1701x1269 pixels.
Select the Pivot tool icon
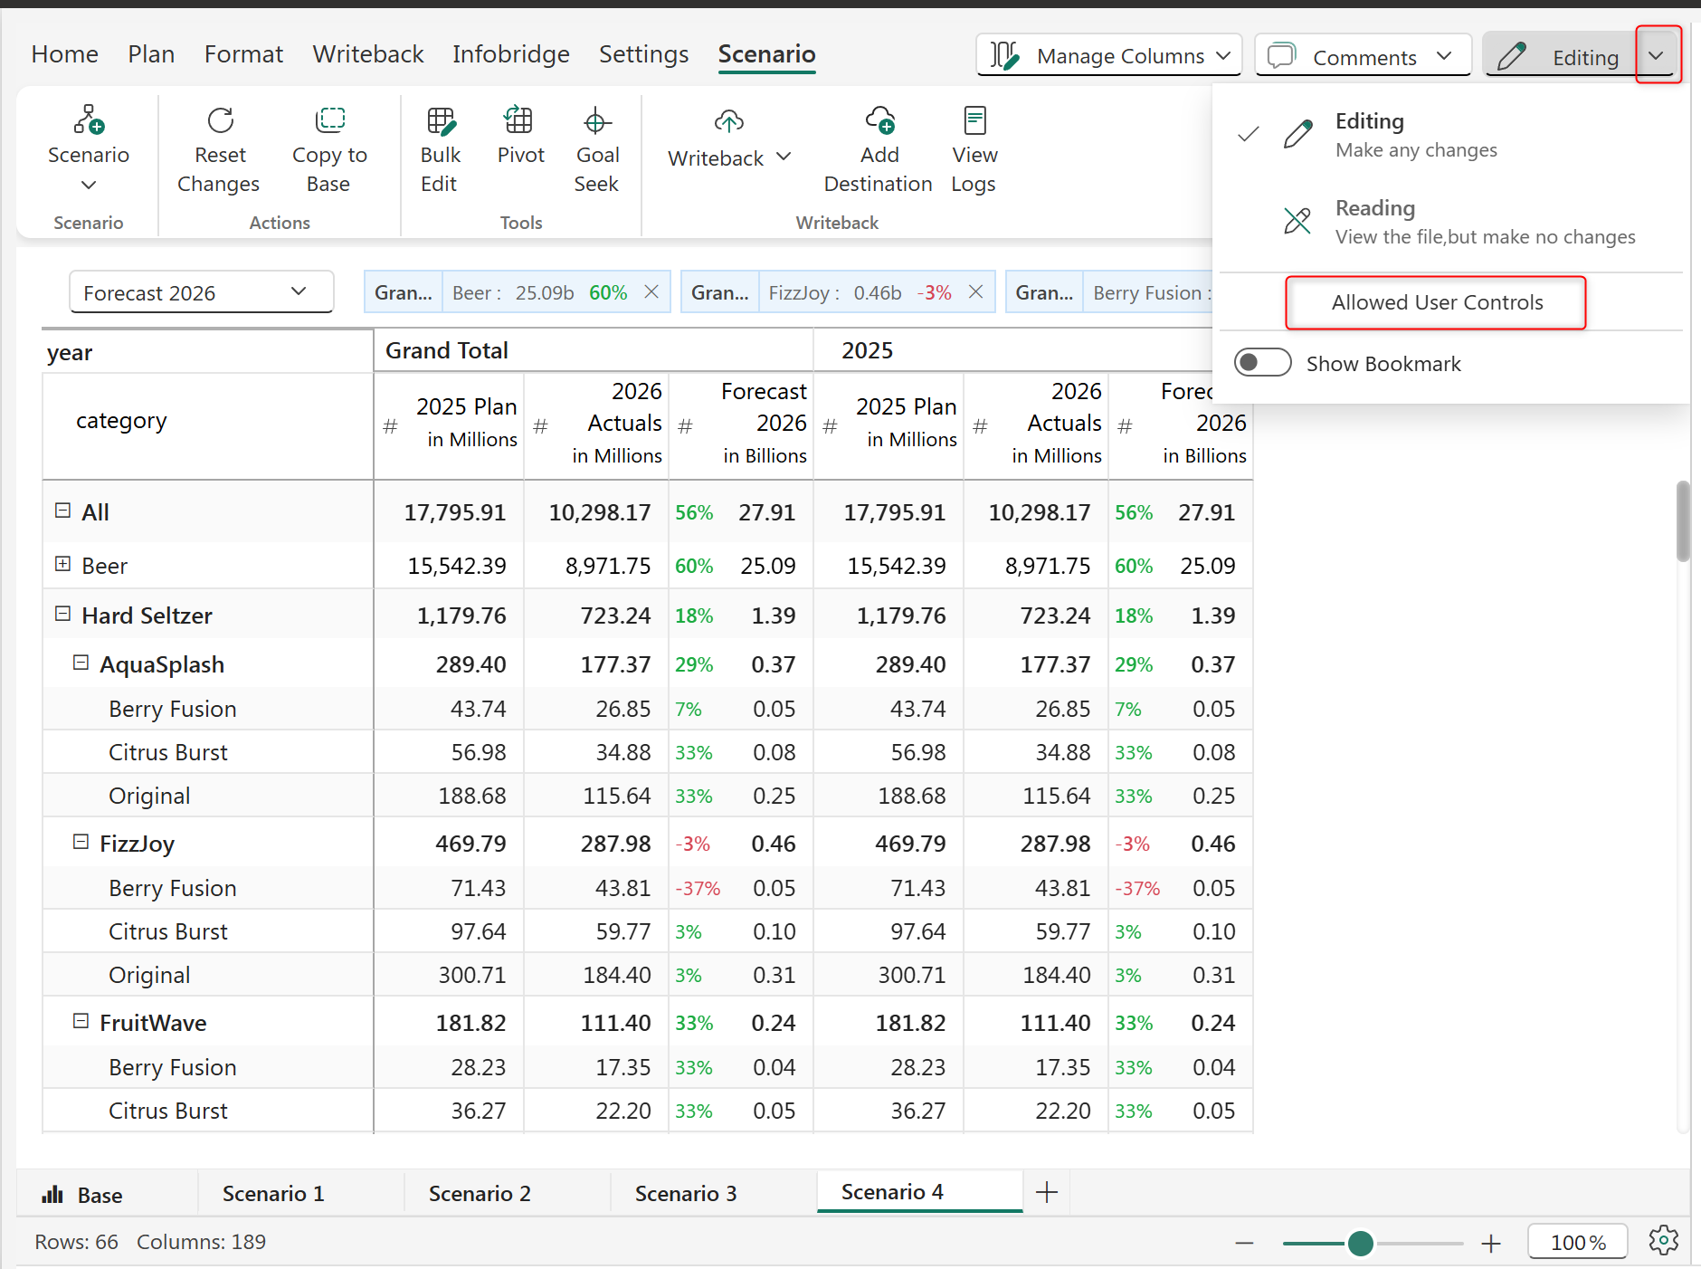pos(519,120)
